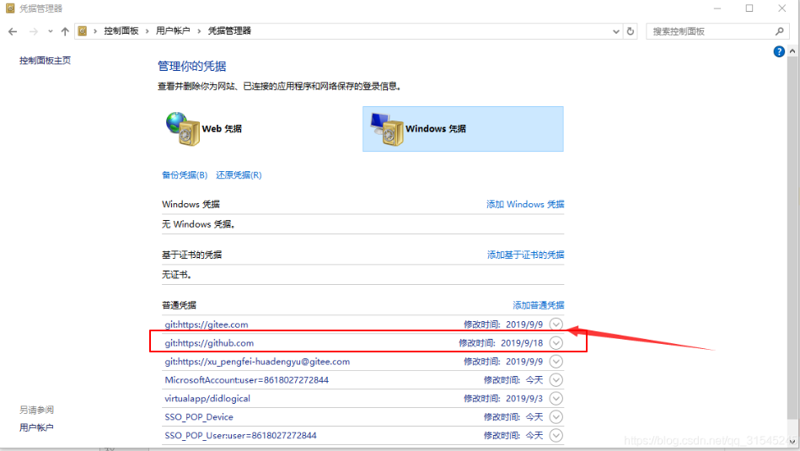Image resolution: width=800 pixels, height=451 pixels.
Task: Select the 凭据管理器 breadcrumb
Action: coord(229,31)
